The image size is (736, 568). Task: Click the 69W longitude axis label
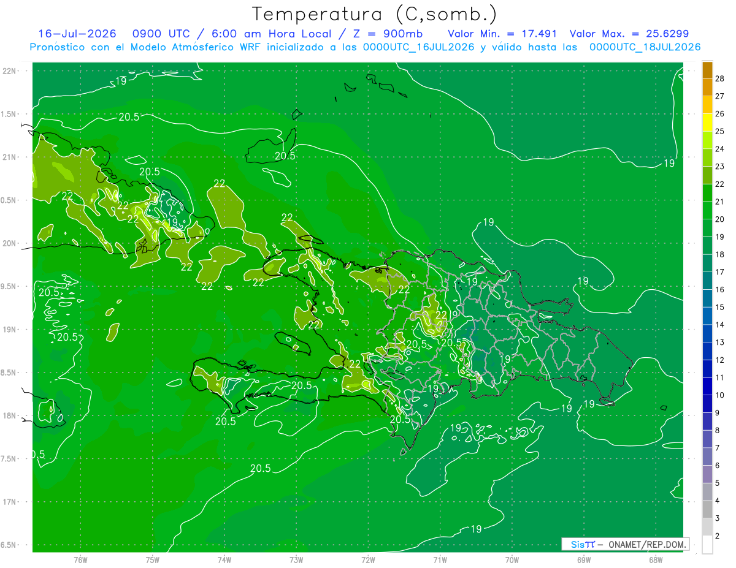click(584, 560)
